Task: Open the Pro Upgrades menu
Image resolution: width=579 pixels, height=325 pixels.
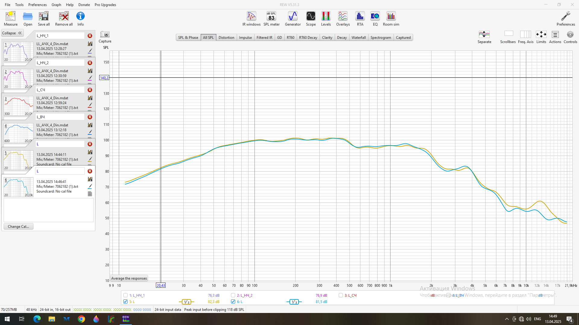Action: coord(105,5)
